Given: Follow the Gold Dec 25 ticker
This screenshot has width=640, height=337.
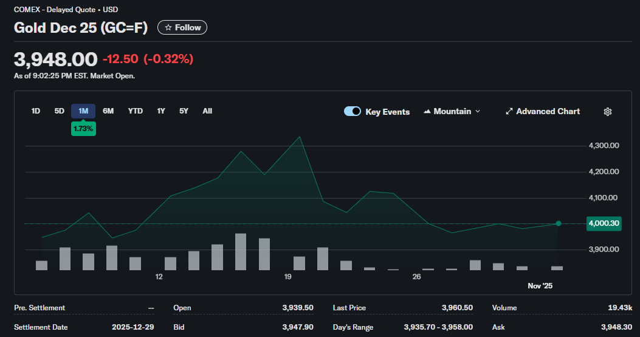Looking at the screenshot, I should pyautogui.click(x=182, y=28).
